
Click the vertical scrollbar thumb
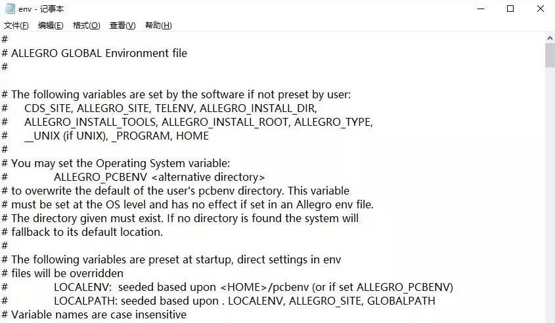pos(550,56)
